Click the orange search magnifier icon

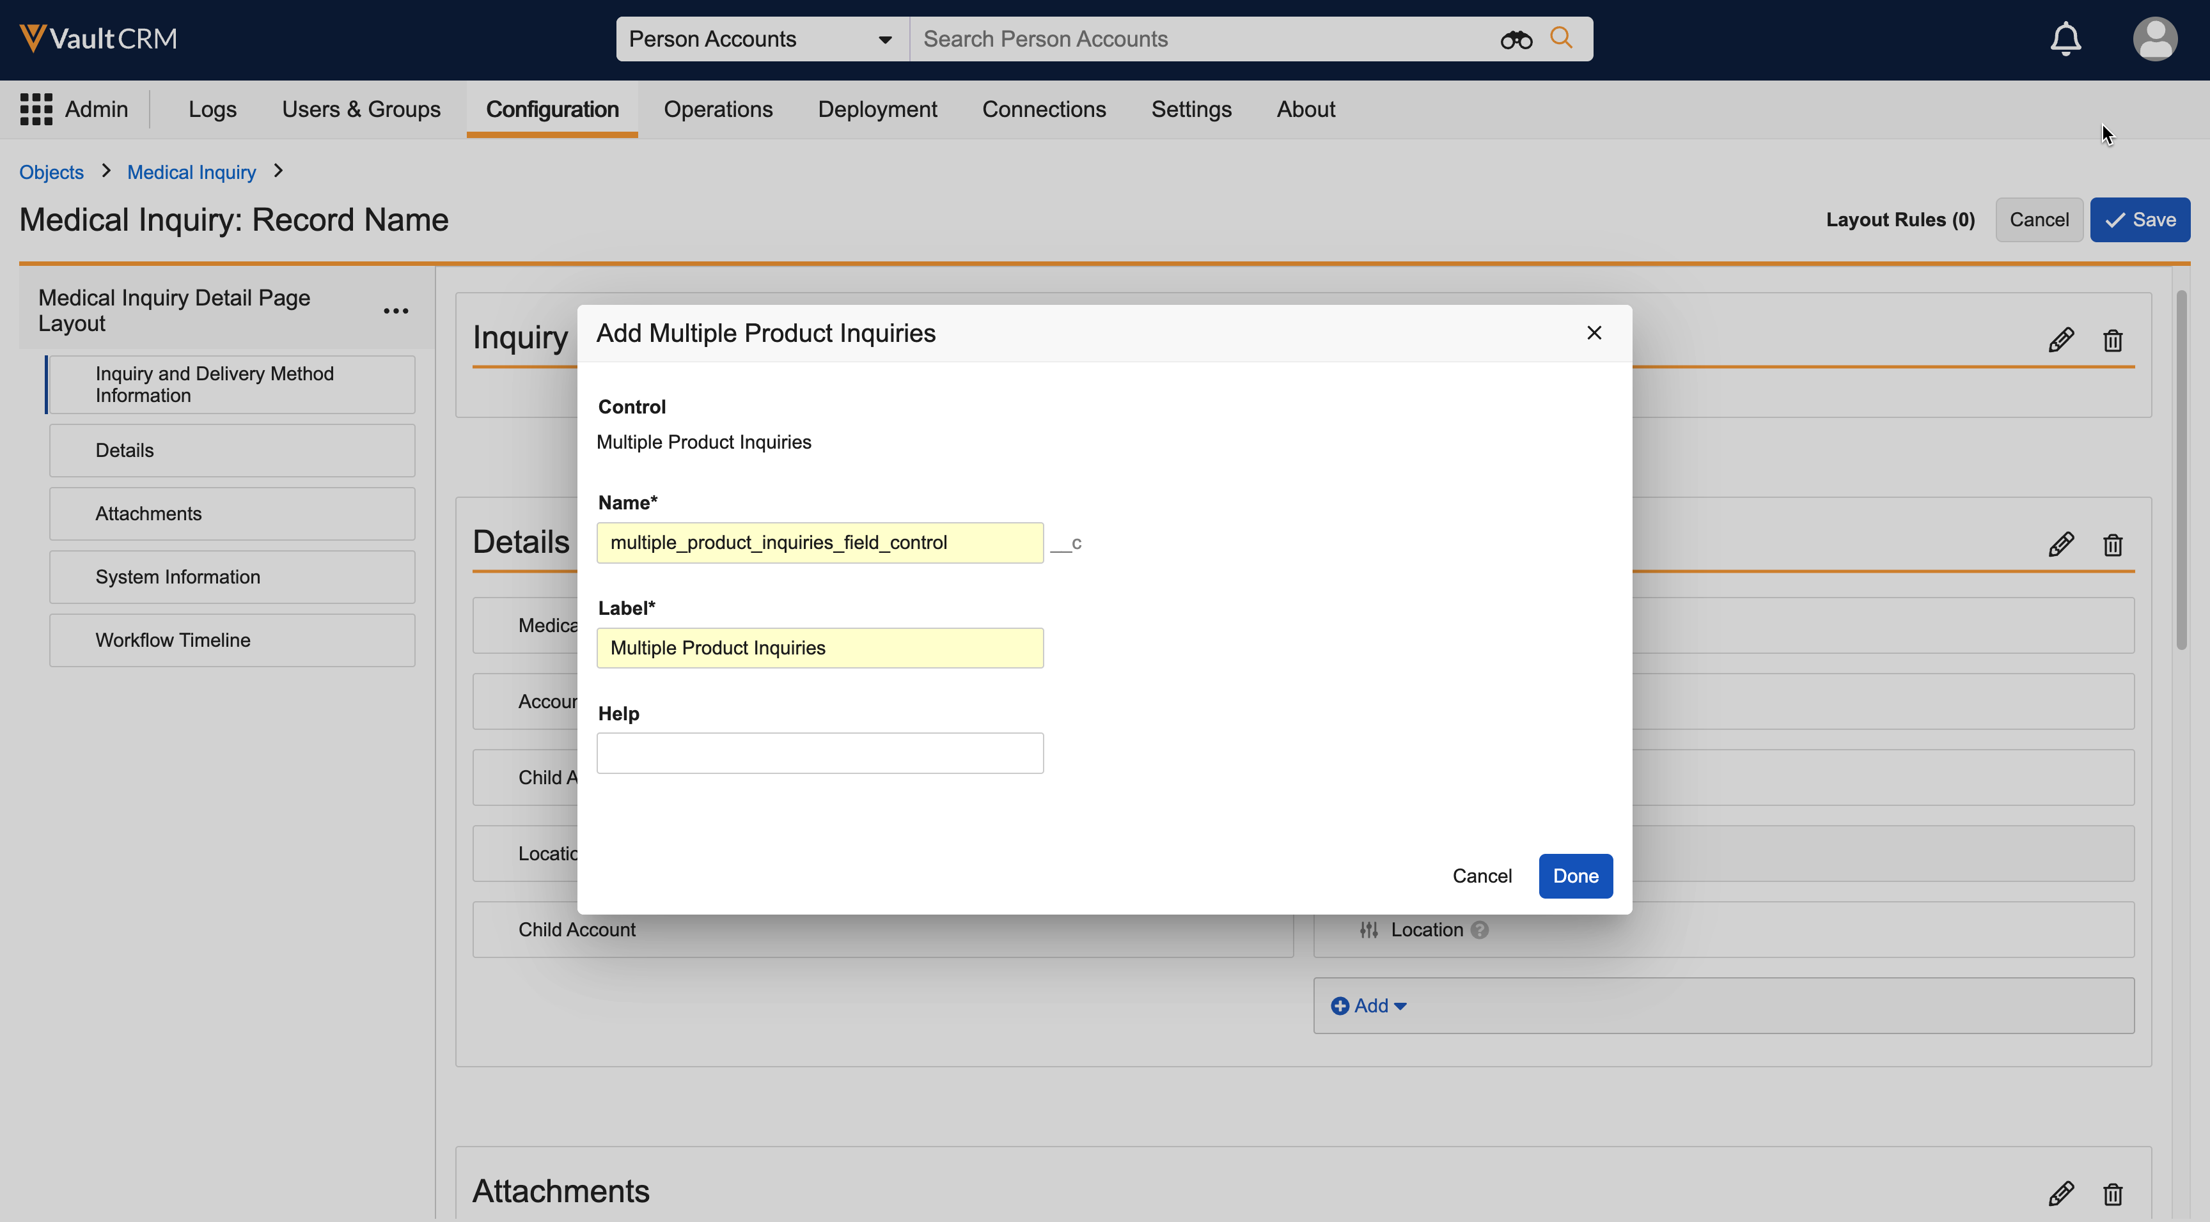tap(1562, 38)
